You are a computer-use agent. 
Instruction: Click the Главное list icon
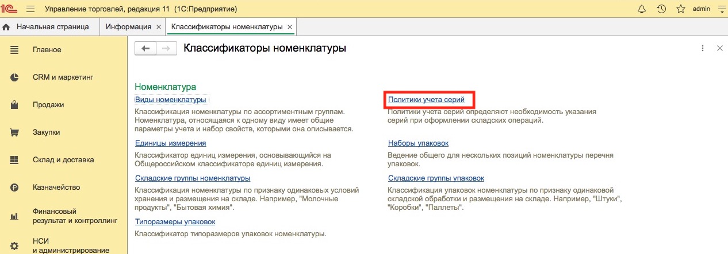tap(14, 50)
